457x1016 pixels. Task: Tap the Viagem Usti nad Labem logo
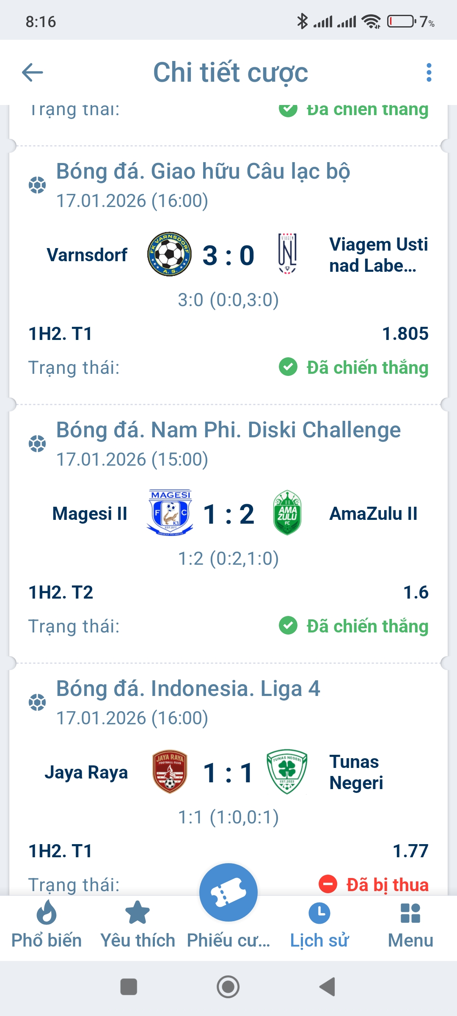point(287,253)
